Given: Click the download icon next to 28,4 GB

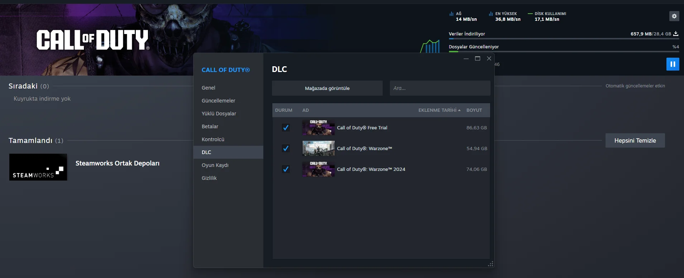Looking at the screenshot, I should click(x=676, y=34).
